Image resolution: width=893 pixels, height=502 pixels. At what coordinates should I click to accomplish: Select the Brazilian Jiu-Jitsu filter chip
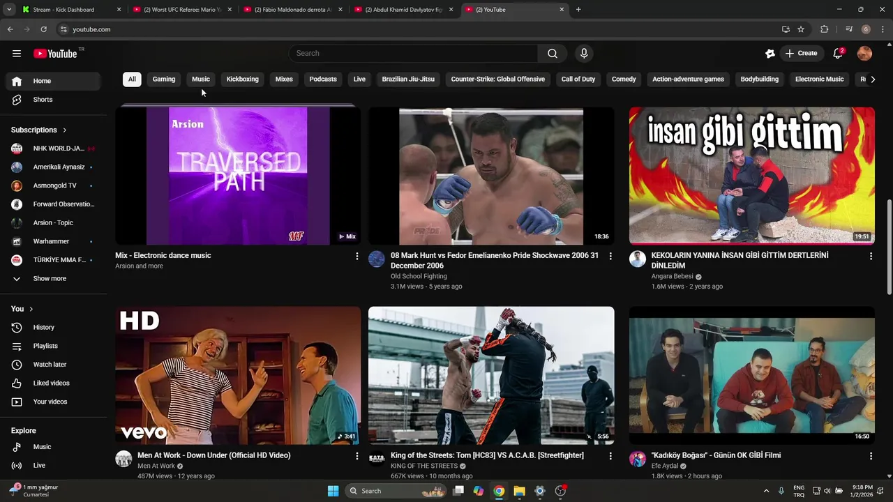pyautogui.click(x=408, y=79)
